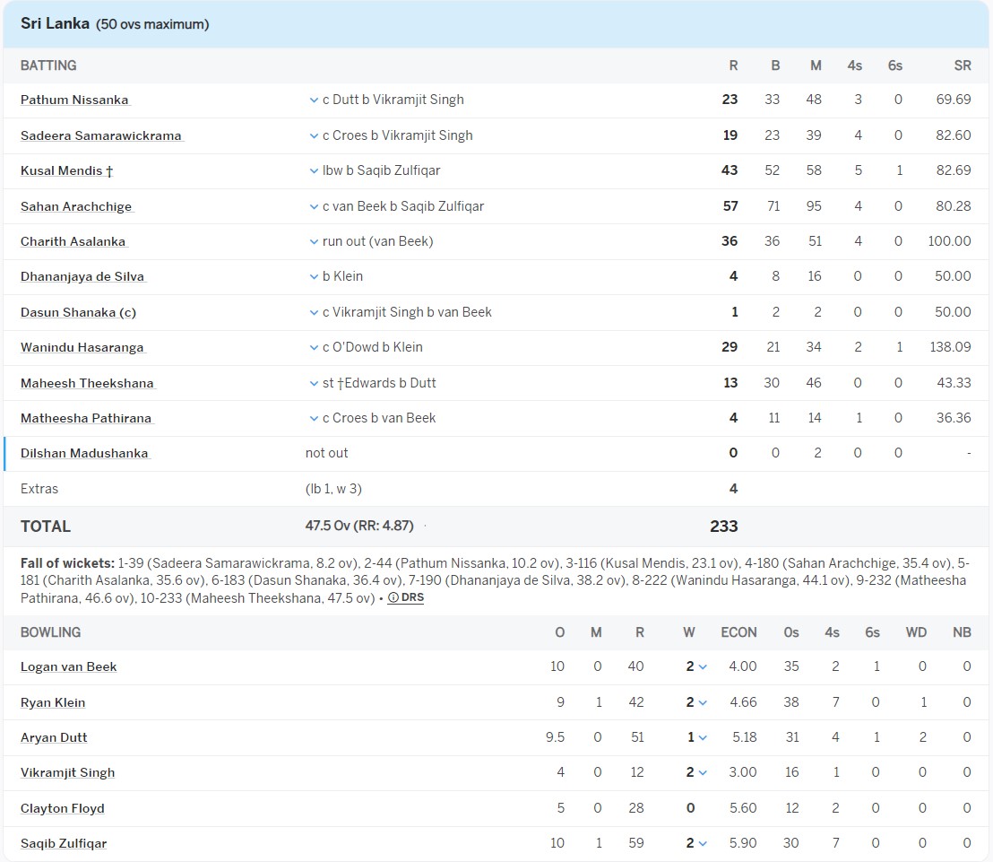The width and height of the screenshot is (993, 862).
Task: Open bowler Aryan Dutt's profile
Action: tap(54, 738)
